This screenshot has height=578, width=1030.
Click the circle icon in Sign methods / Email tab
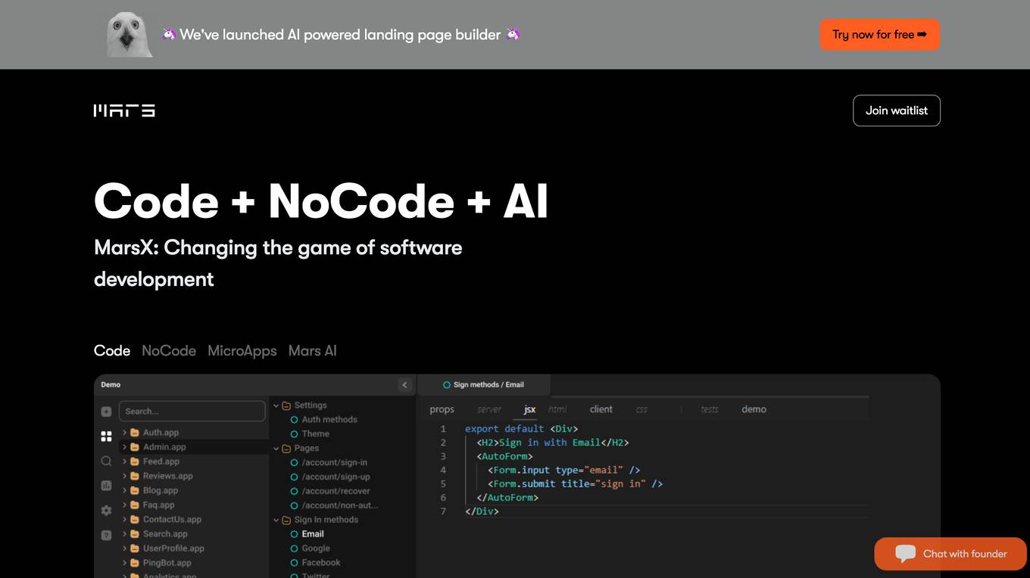pyautogui.click(x=447, y=385)
